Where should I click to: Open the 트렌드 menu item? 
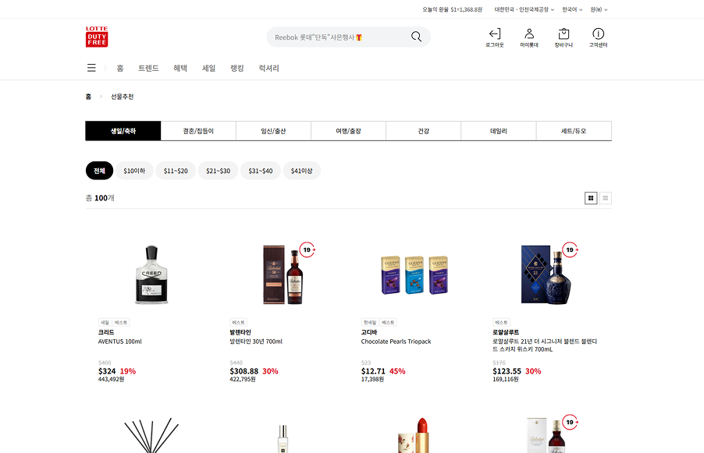[x=148, y=68]
